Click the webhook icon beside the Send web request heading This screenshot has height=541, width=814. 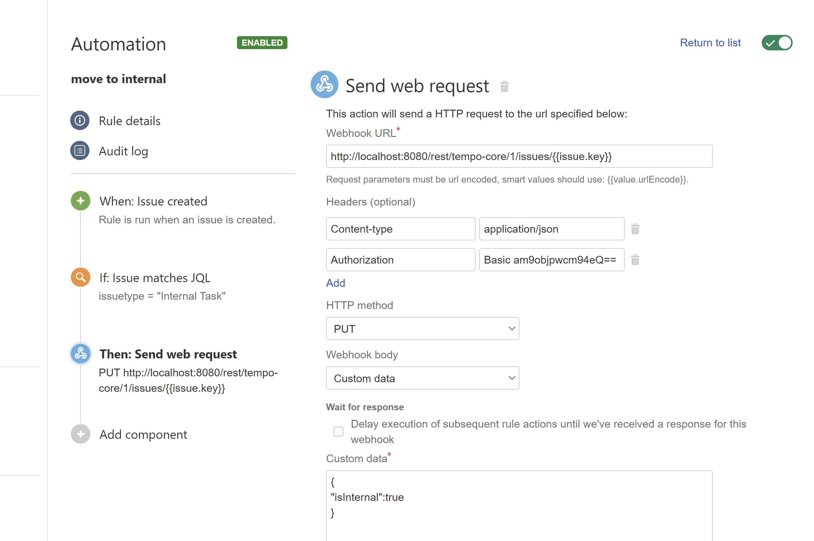(325, 85)
